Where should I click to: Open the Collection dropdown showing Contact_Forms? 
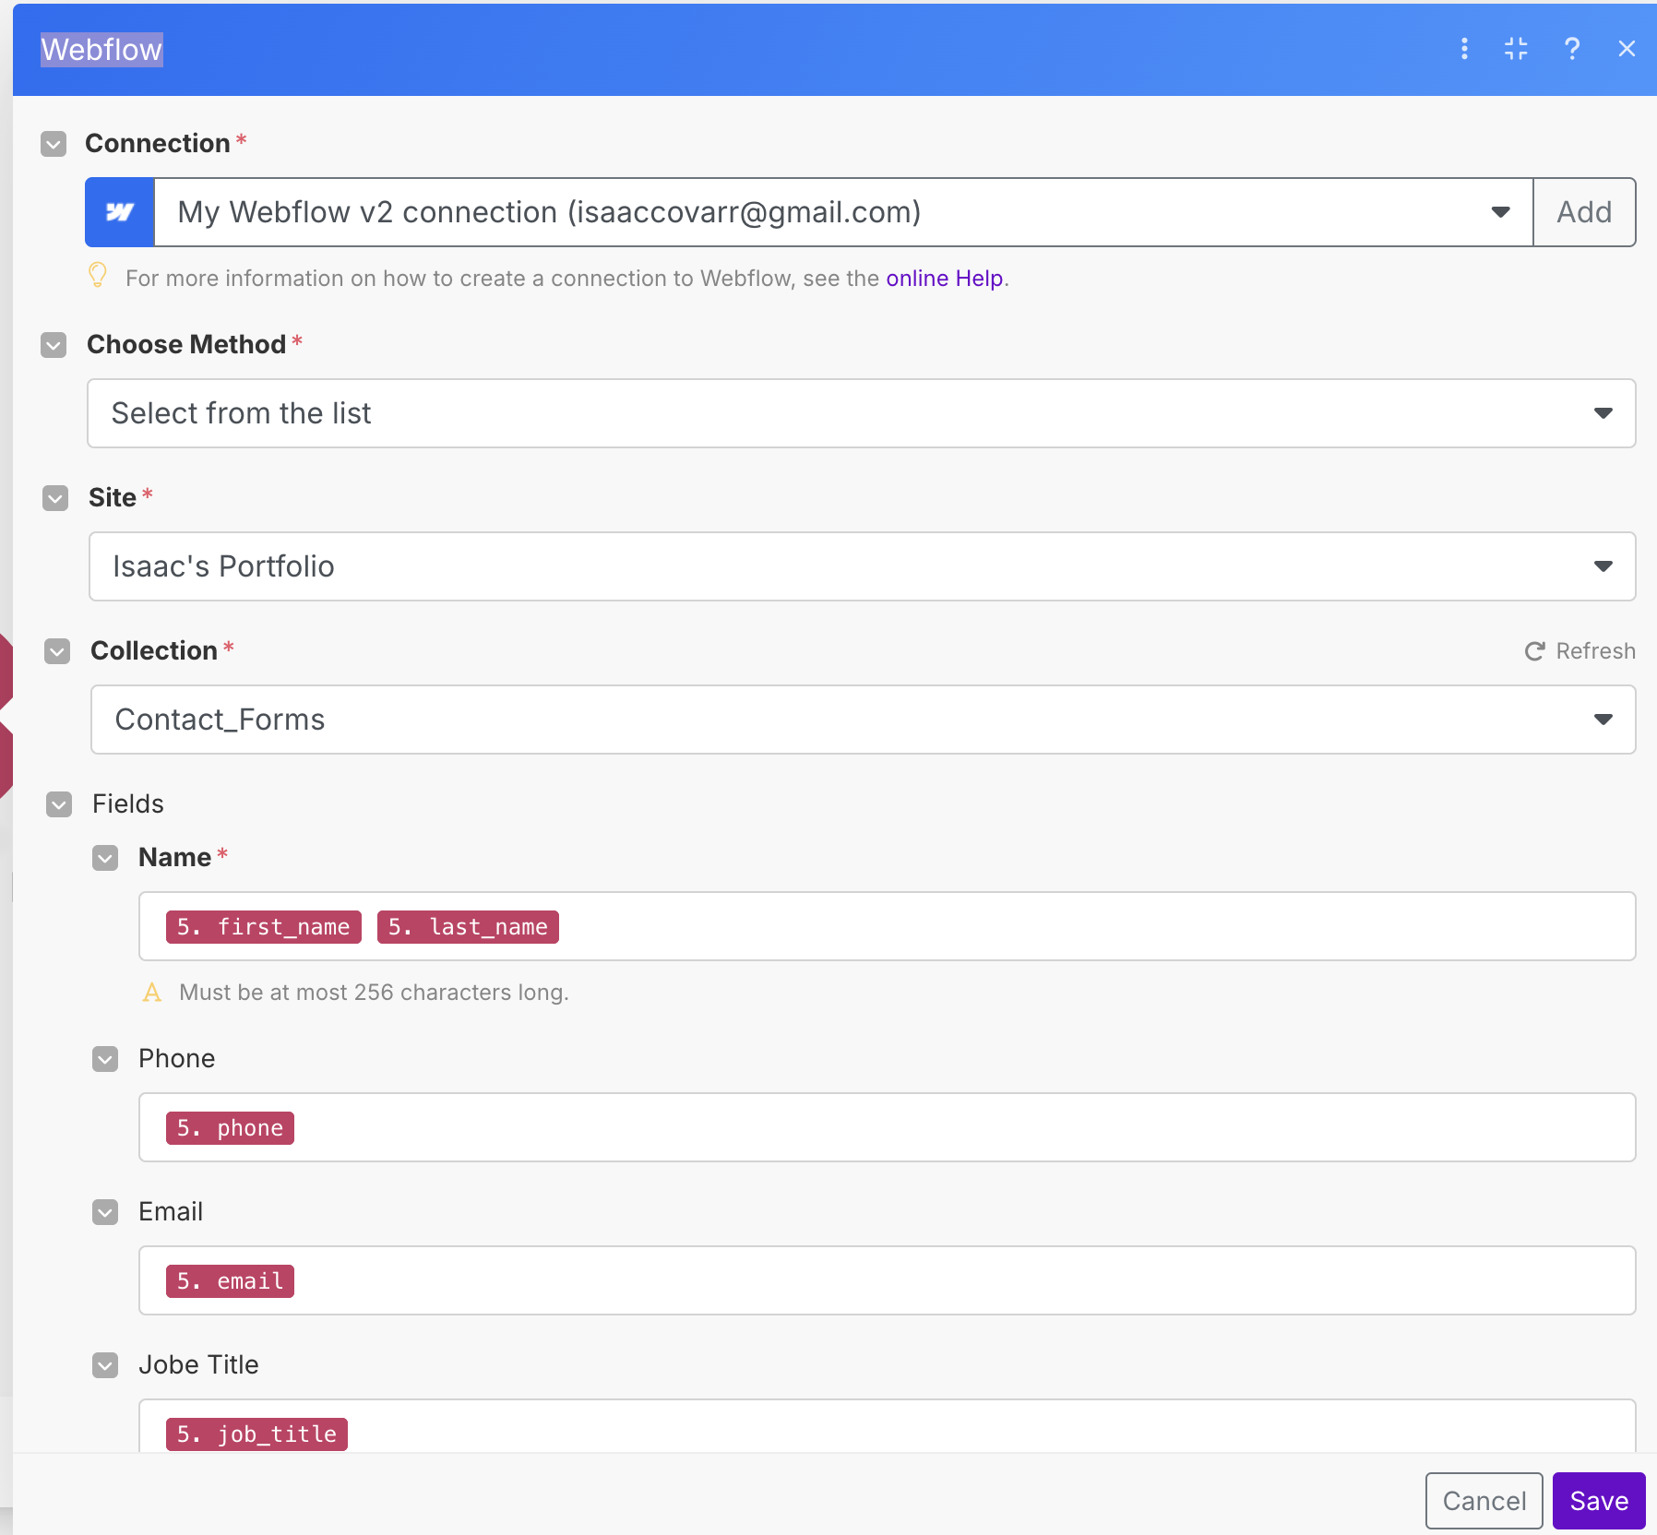tap(863, 720)
